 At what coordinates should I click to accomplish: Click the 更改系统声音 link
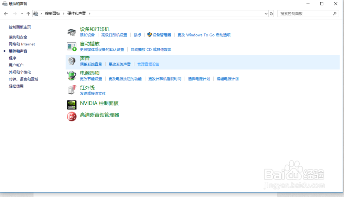(x=120, y=64)
